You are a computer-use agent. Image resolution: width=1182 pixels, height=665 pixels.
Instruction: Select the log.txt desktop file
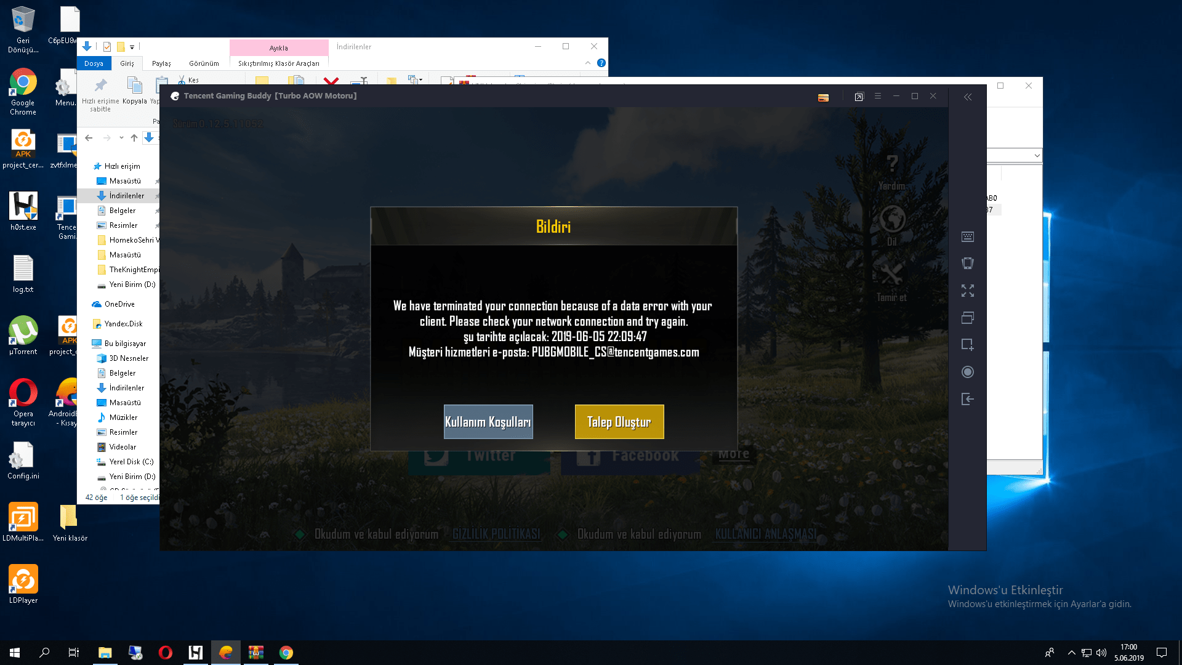[23, 273]
